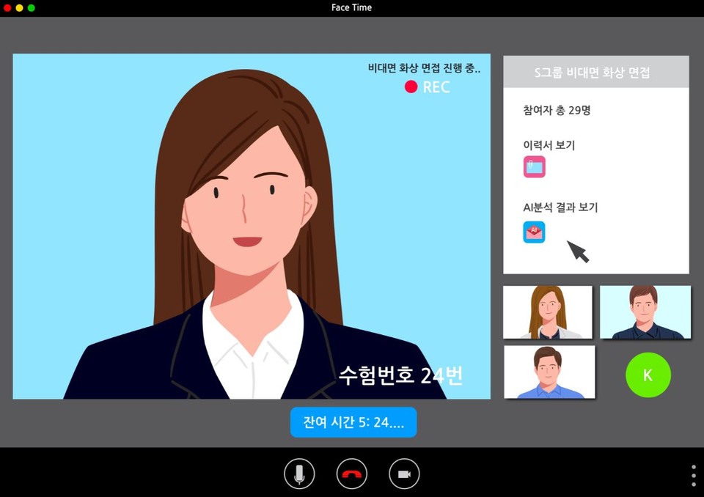
Task: Select the bottom male participant thumbnail
Action: (550, 372)
